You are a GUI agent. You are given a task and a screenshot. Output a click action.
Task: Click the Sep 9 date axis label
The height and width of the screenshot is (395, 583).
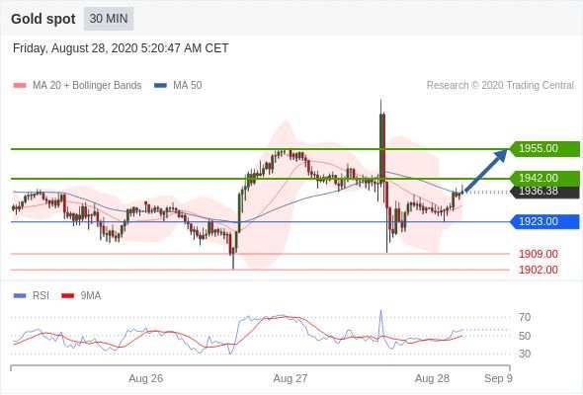(498, 378)
